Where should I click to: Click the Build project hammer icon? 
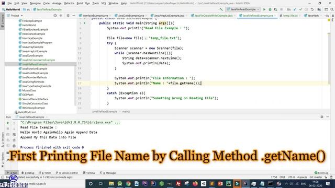coord(221,9)
